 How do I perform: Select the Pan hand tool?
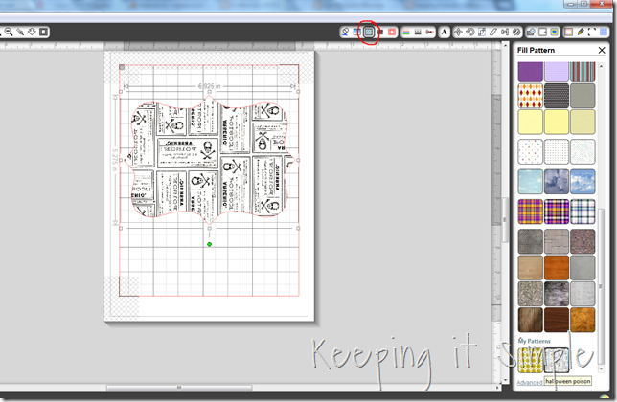pos(32,32)
